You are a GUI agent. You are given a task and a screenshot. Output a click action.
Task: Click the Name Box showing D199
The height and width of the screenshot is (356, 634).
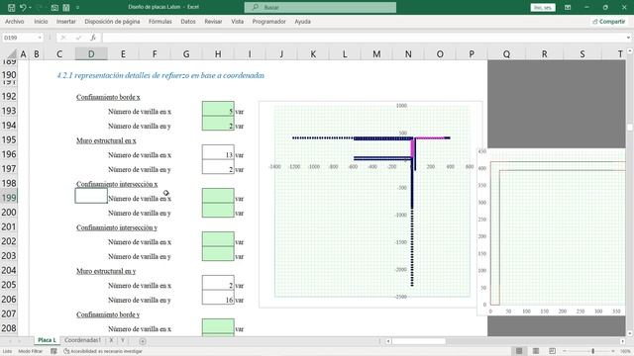pos(20,38)
